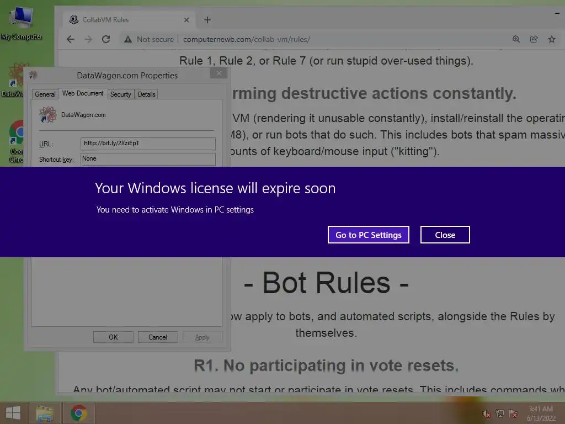Close the Windows license expiry banner
Viewport: 565px width, 424px height.
(x=445, y=235)
